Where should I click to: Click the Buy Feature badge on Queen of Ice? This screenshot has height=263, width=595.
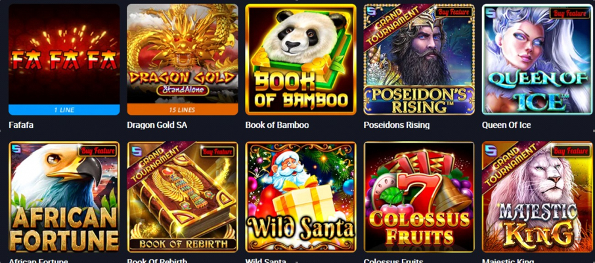coord(571,13)
